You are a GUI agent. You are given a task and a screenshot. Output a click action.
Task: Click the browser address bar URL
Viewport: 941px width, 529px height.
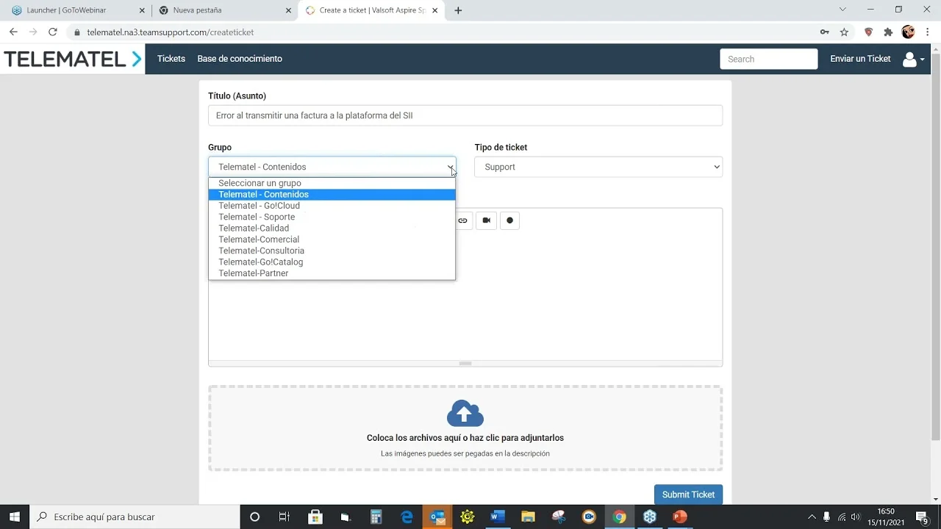click(171, 32)
